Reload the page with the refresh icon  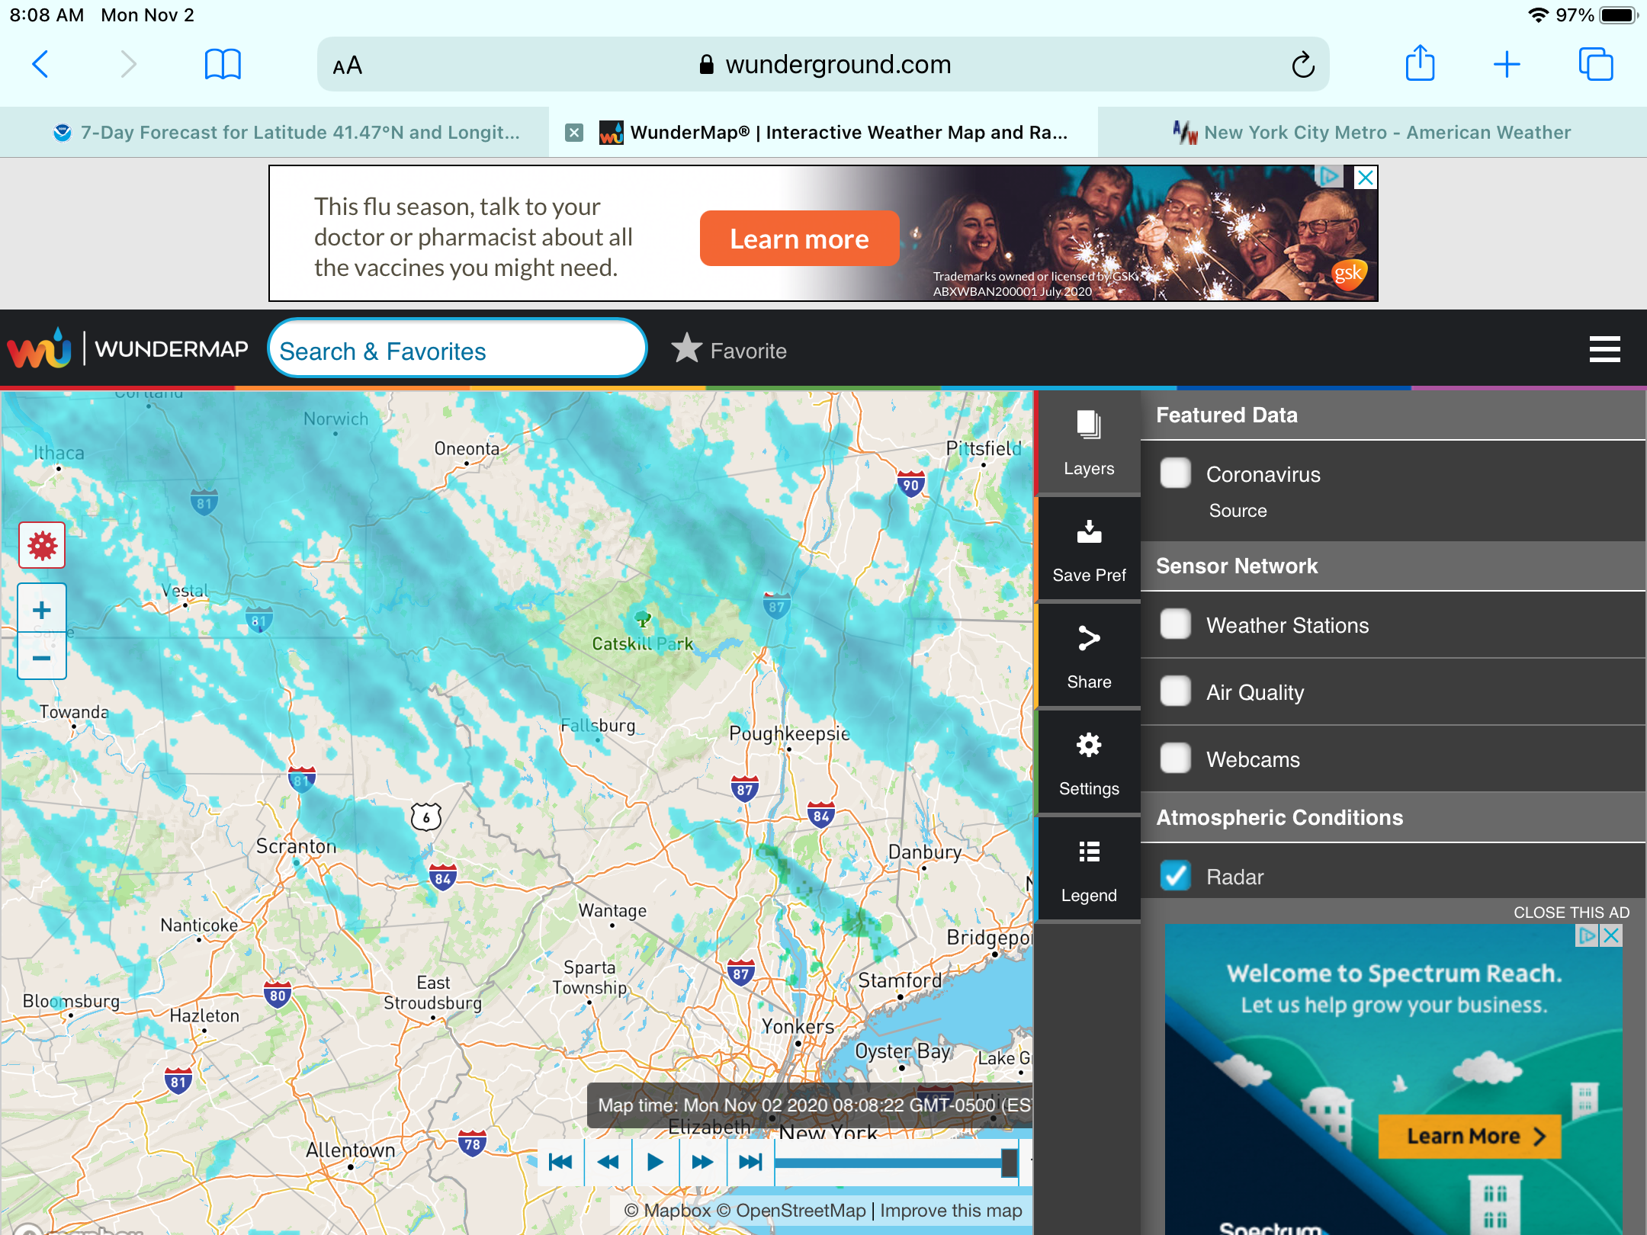[x=1302, y=65]
